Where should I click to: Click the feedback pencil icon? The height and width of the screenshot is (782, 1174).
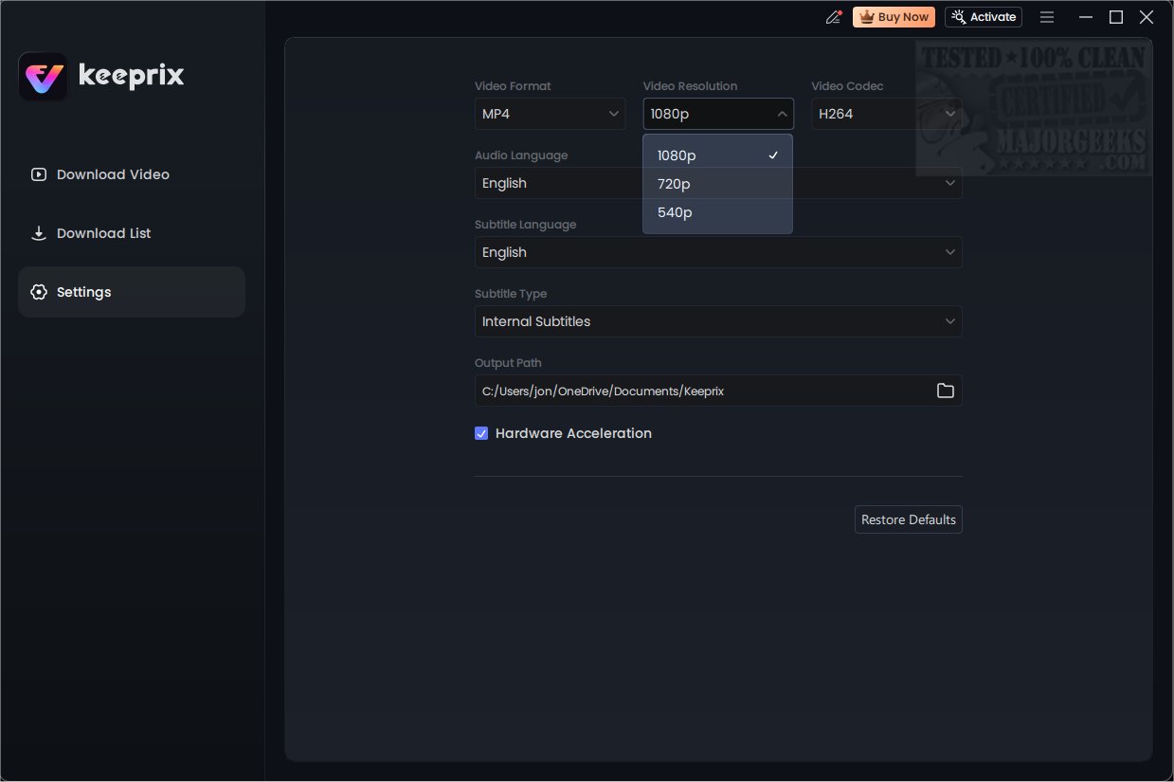click(834, 17)
